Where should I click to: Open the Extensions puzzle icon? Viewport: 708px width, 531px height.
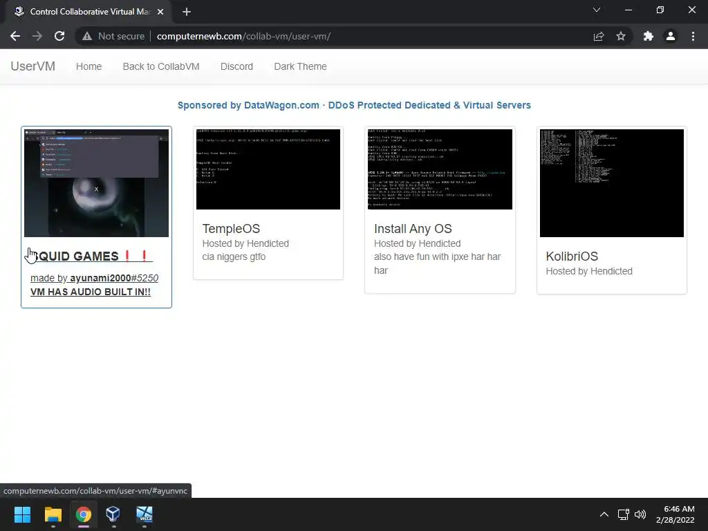coord(649,36)
